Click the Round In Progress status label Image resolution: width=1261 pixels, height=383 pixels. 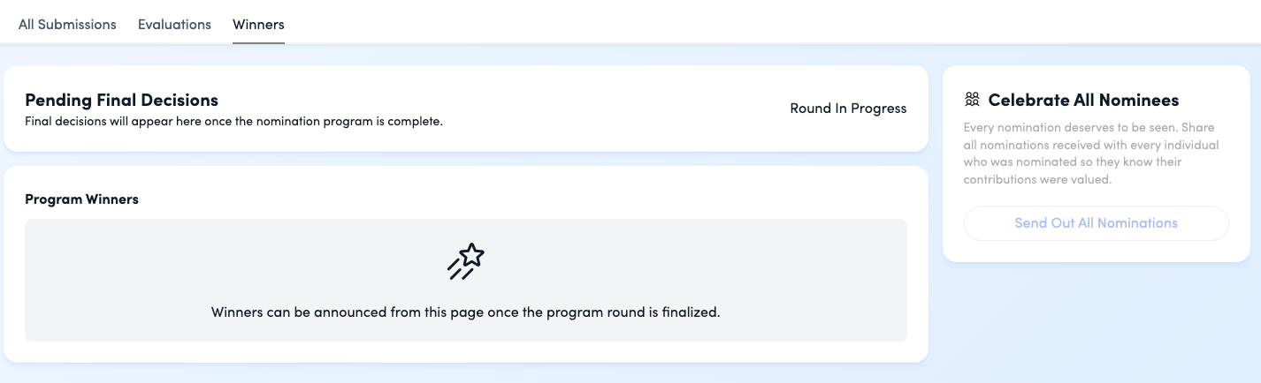point(848,109)
